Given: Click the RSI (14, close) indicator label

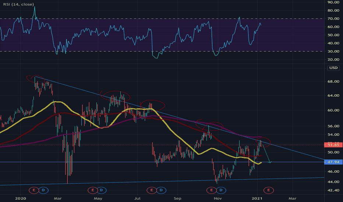Looking at the screenshot, I should pos(18,4).
